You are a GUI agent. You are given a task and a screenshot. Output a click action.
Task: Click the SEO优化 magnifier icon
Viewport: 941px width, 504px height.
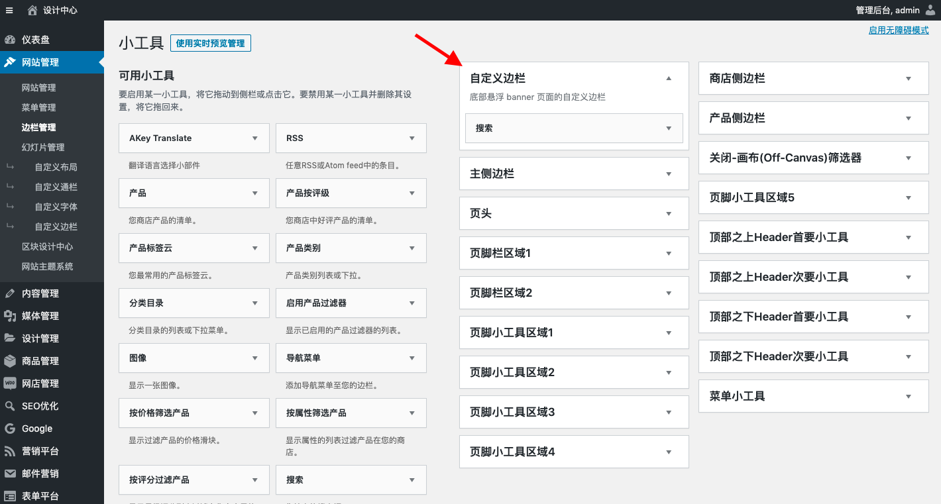(x=10, y=406)
